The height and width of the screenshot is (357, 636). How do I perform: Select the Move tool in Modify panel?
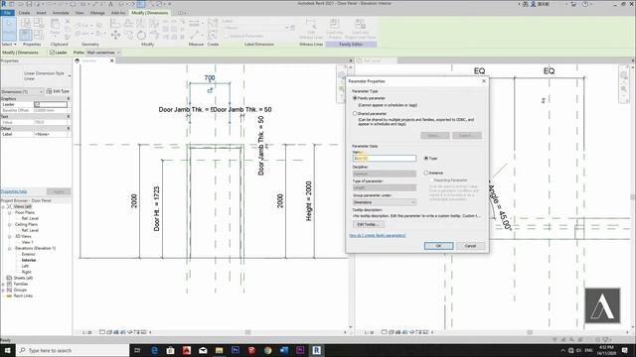[x=115, y=36]
